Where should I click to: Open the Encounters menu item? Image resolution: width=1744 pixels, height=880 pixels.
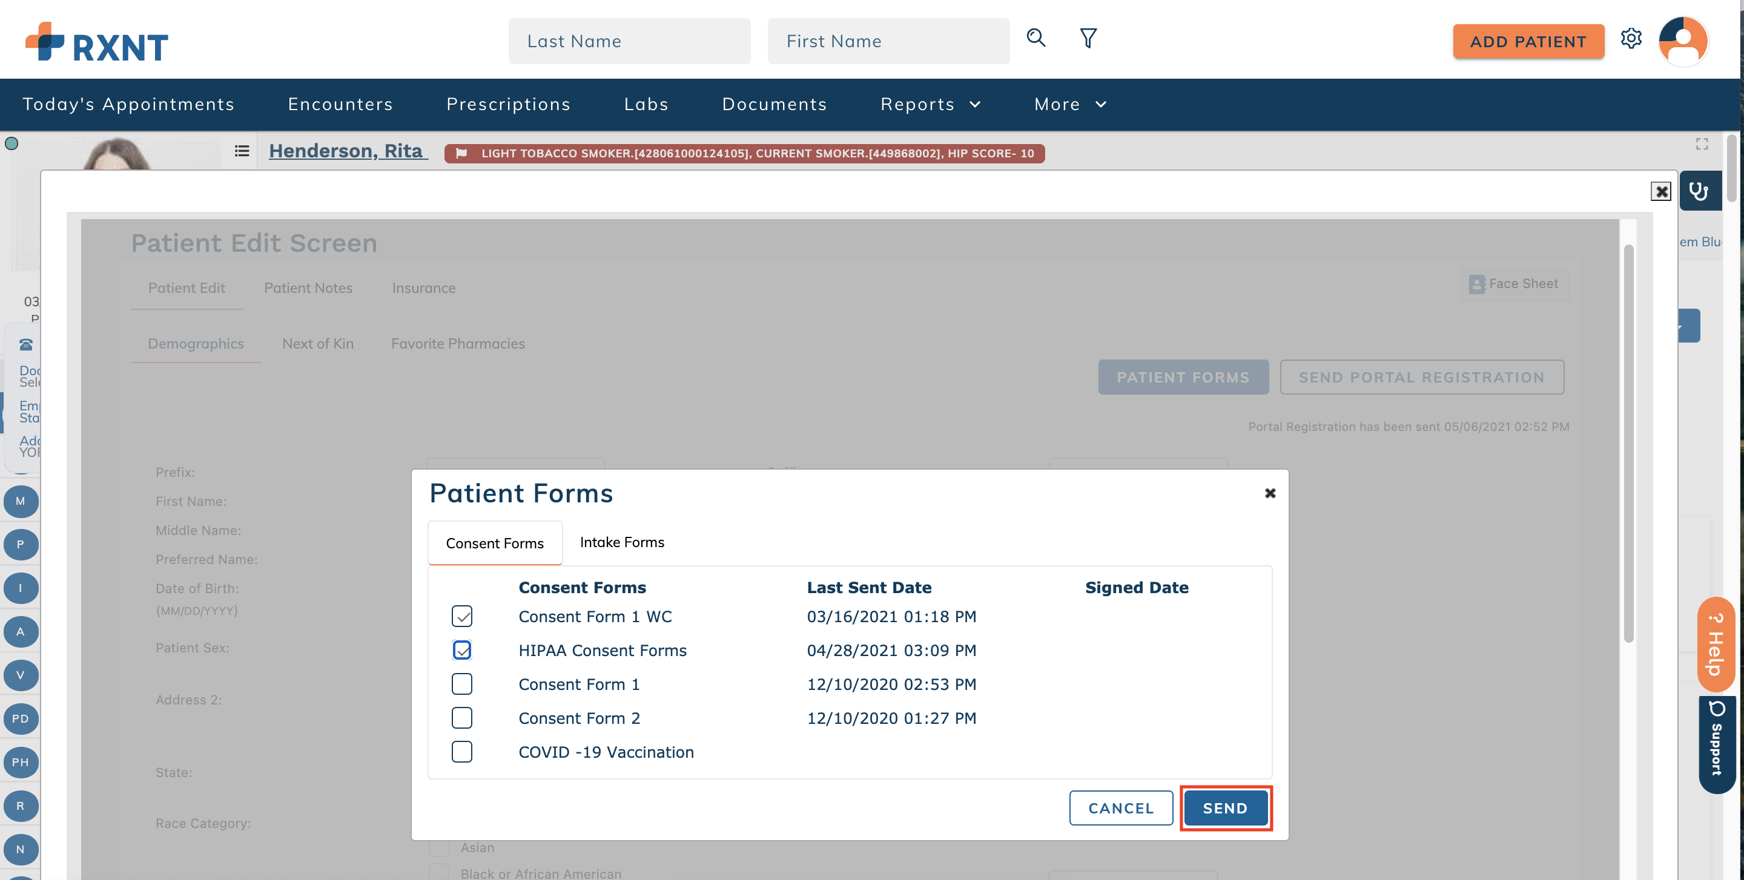click(340, 104)
